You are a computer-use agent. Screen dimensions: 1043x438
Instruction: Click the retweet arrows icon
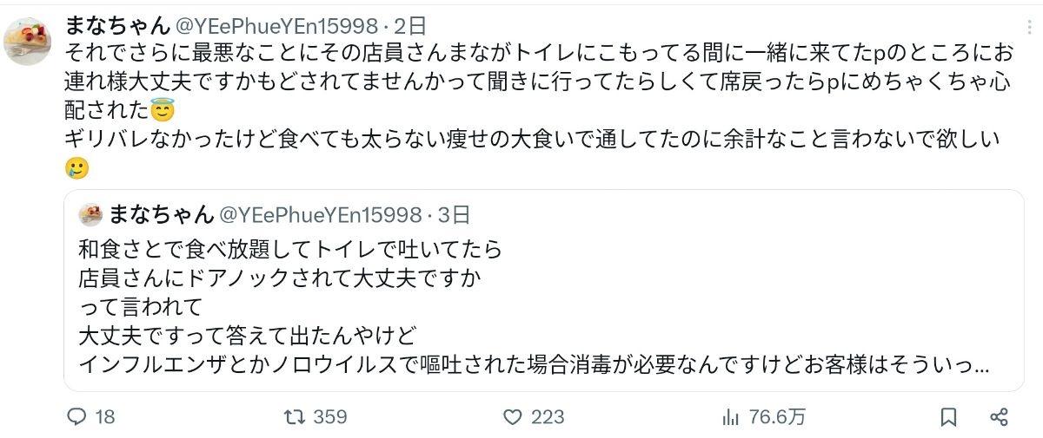294,417
